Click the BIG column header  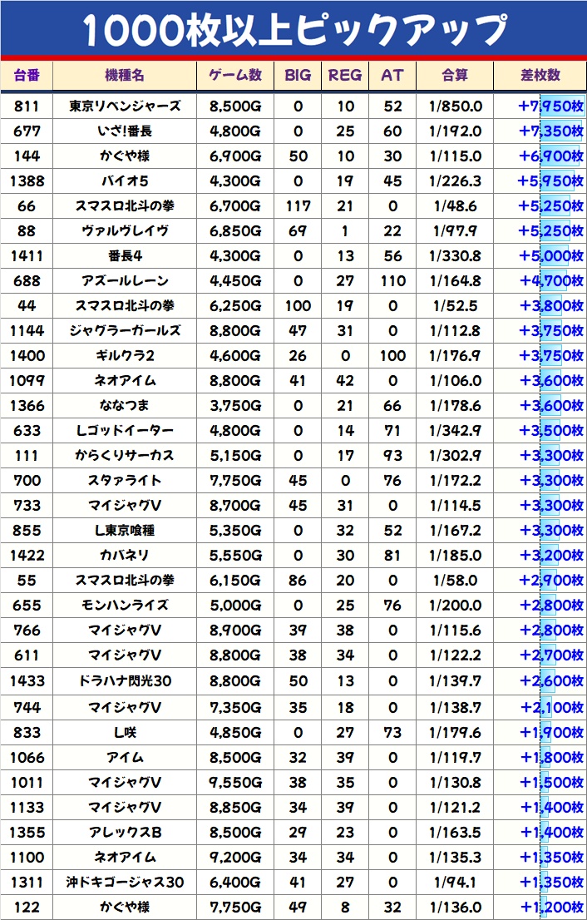[298, 76]
